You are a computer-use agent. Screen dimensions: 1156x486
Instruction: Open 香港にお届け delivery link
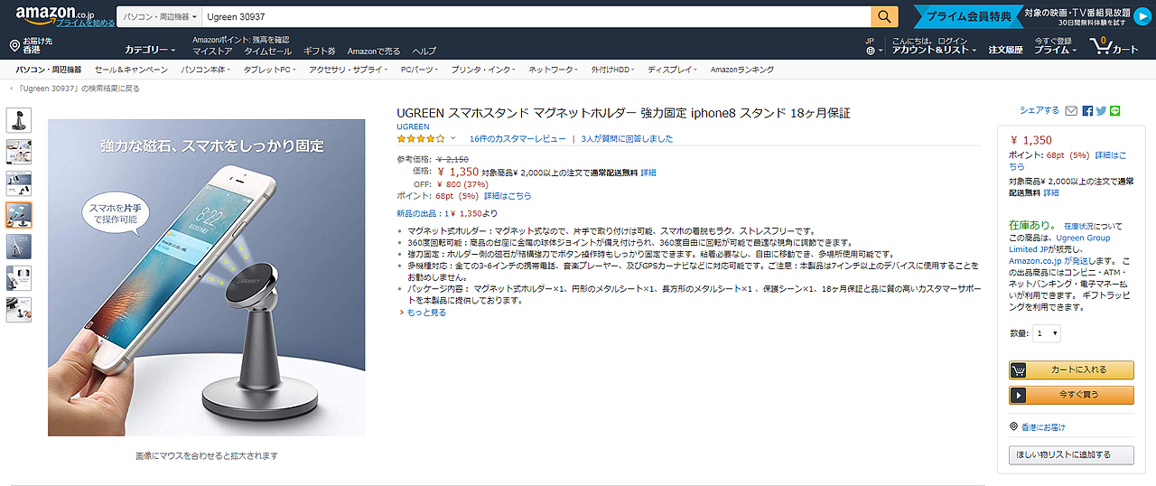[x=1043, y=427]
